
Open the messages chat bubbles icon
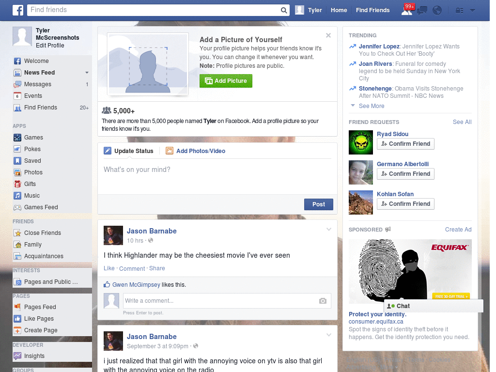(x=422, y=11)
